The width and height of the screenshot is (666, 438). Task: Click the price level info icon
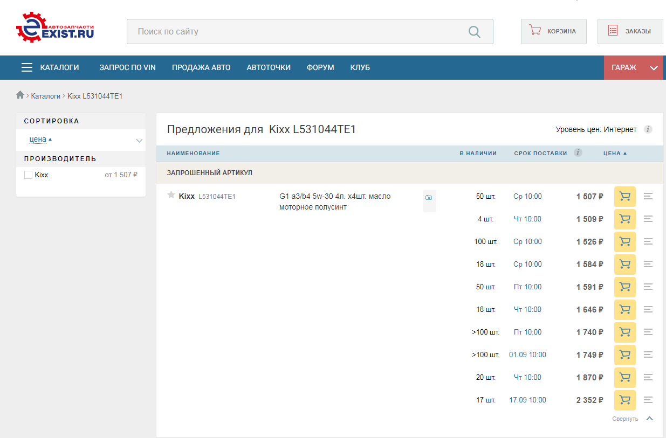click(648, 129)
